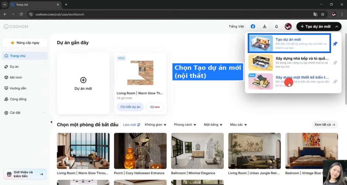Screen dimensions: 347x185
Task: Open notifications bell icon
Action: tap(277, 26)
